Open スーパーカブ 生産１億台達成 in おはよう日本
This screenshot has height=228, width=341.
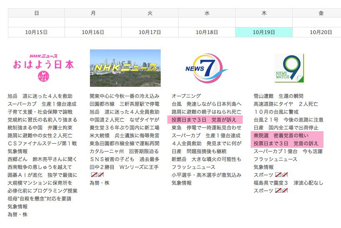click(x=42, y=104)
